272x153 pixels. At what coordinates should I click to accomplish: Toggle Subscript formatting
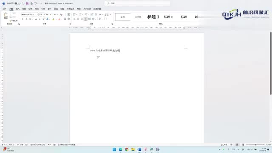(x=40, y=19)
